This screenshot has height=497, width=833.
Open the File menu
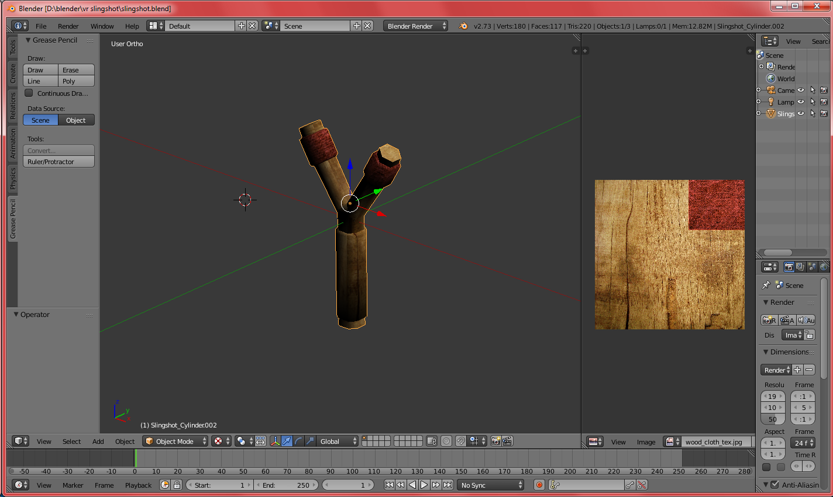(41, 26)
